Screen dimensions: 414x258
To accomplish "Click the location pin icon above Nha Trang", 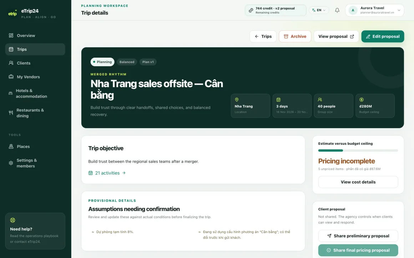I will click(x=237, y=100).
